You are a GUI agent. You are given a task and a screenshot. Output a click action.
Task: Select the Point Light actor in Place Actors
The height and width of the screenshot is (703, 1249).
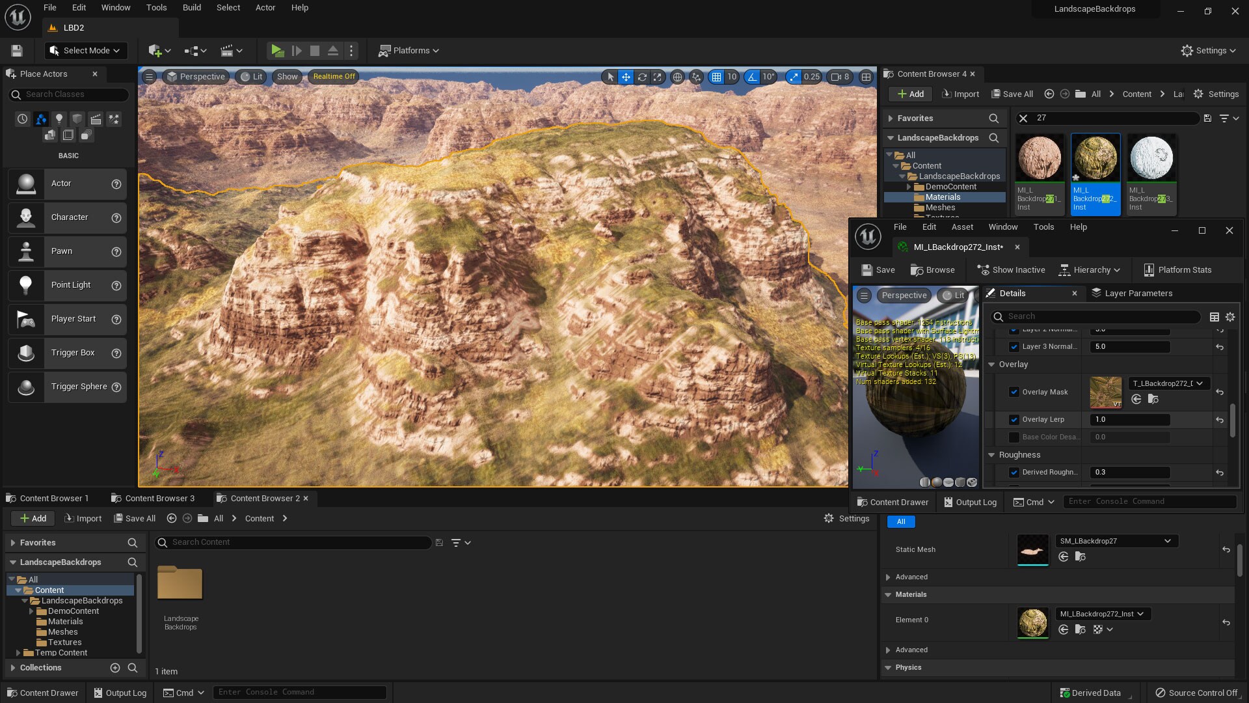(x=67, y=285)
